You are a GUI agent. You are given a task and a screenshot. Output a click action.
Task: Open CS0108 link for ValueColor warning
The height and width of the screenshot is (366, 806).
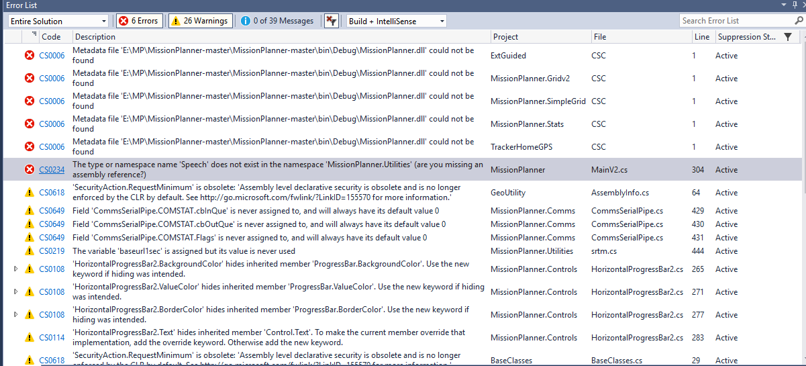point(52,292)
